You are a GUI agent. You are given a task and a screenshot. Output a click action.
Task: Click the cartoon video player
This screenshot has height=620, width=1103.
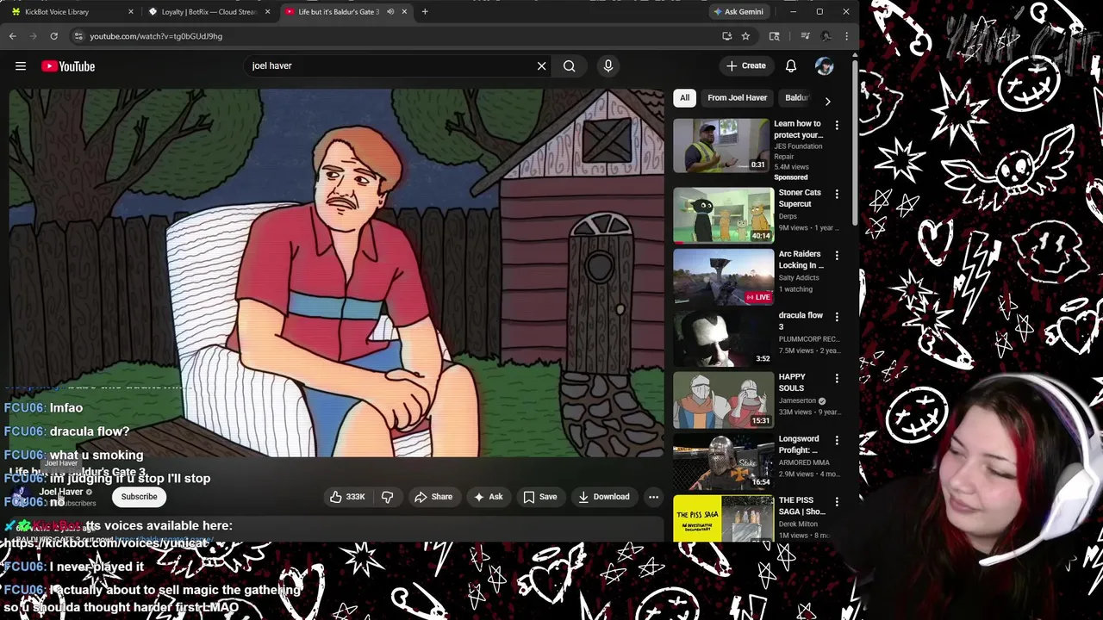coord(337,273)
